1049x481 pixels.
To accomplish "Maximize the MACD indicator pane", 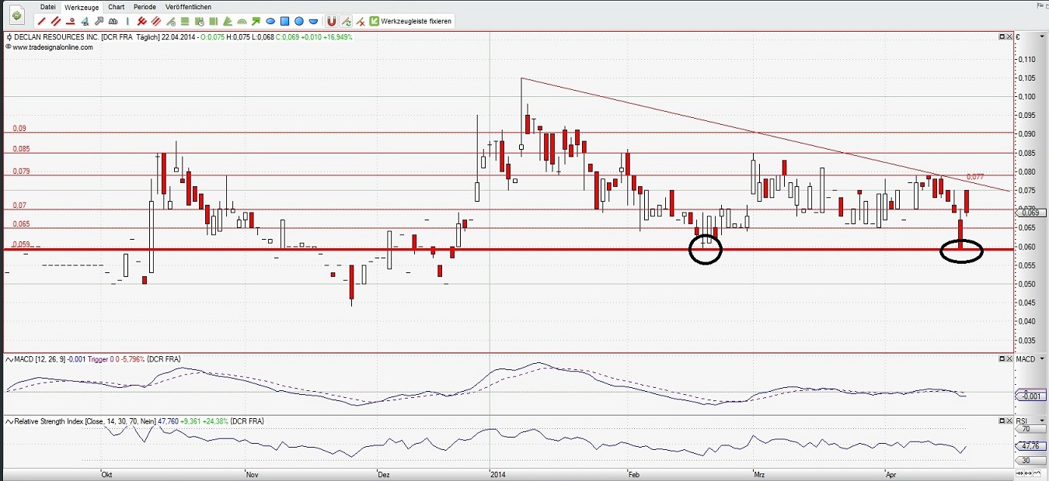I will click(1002, 358).
